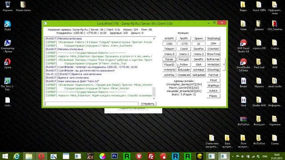Select the Heal desktop icon
This screenshot has height=160, width=285.
[x=244, y=102]
